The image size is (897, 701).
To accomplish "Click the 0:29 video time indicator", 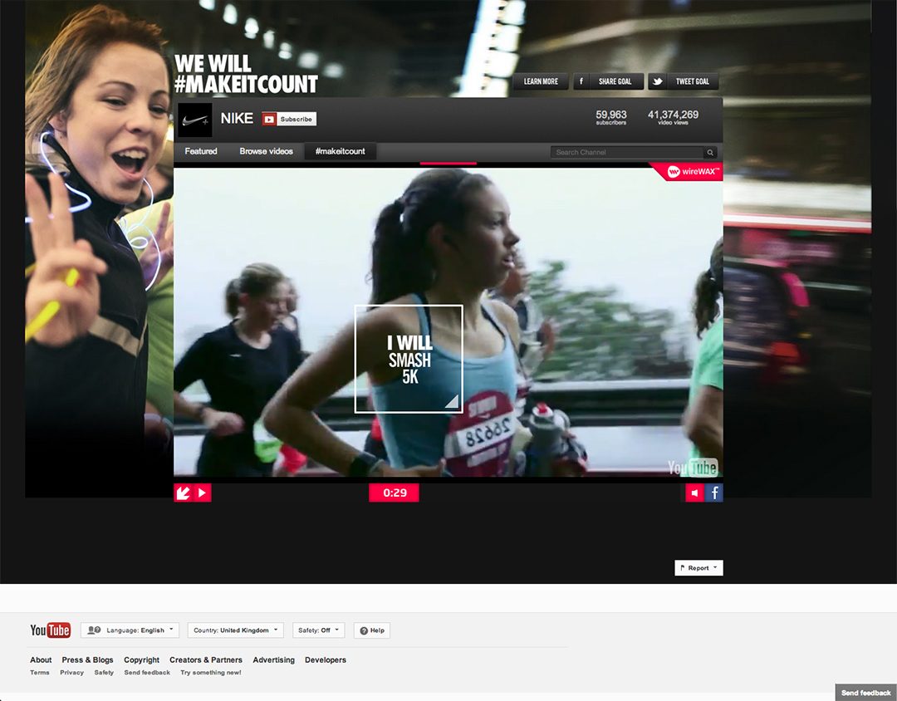I will pos(395,493).
